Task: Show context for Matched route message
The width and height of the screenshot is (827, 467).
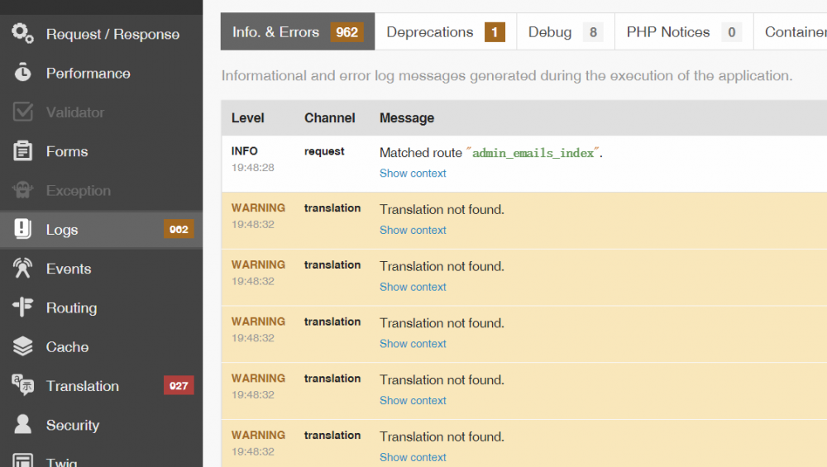Action: coord(413,173)
